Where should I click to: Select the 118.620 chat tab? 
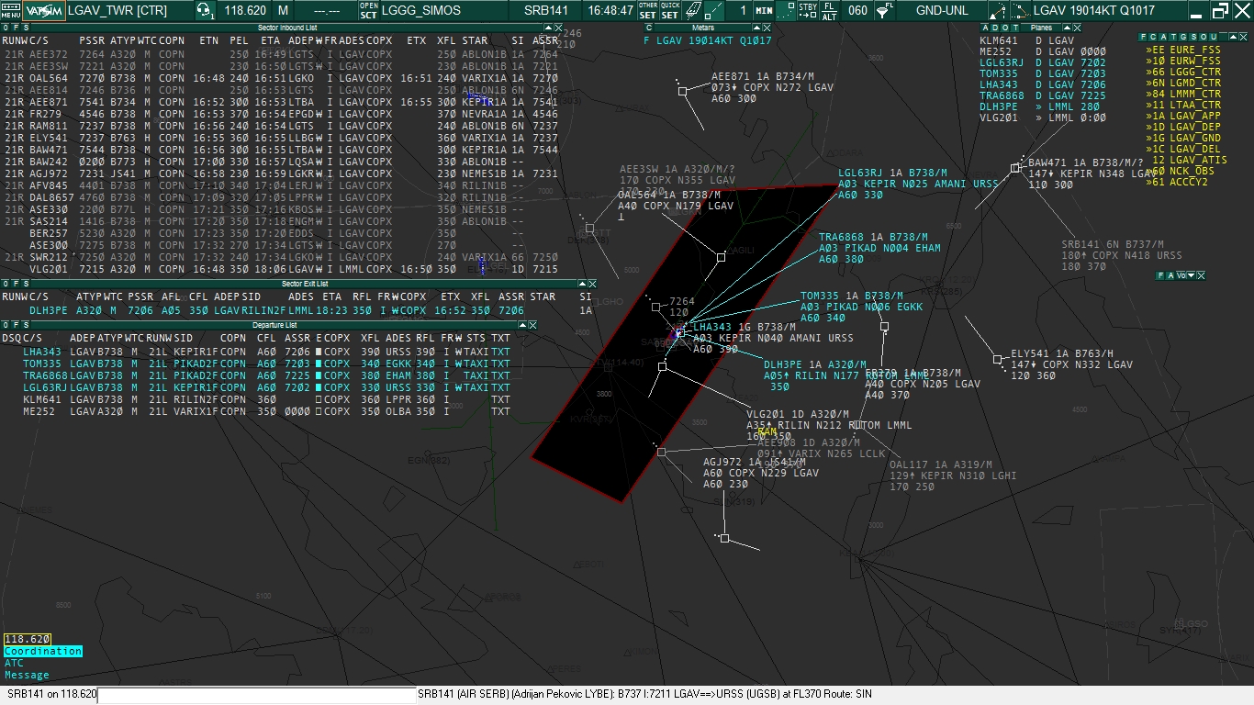point(28,639)
